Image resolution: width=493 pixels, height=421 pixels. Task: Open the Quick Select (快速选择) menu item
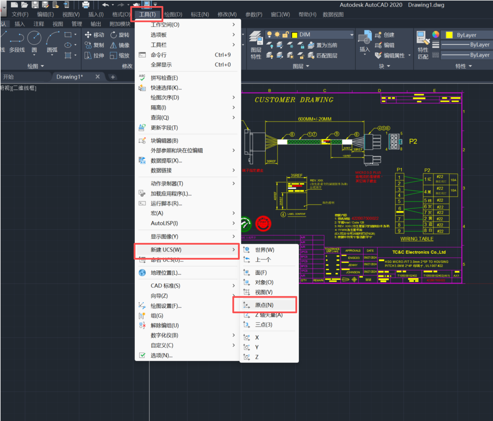pos(166,88)
